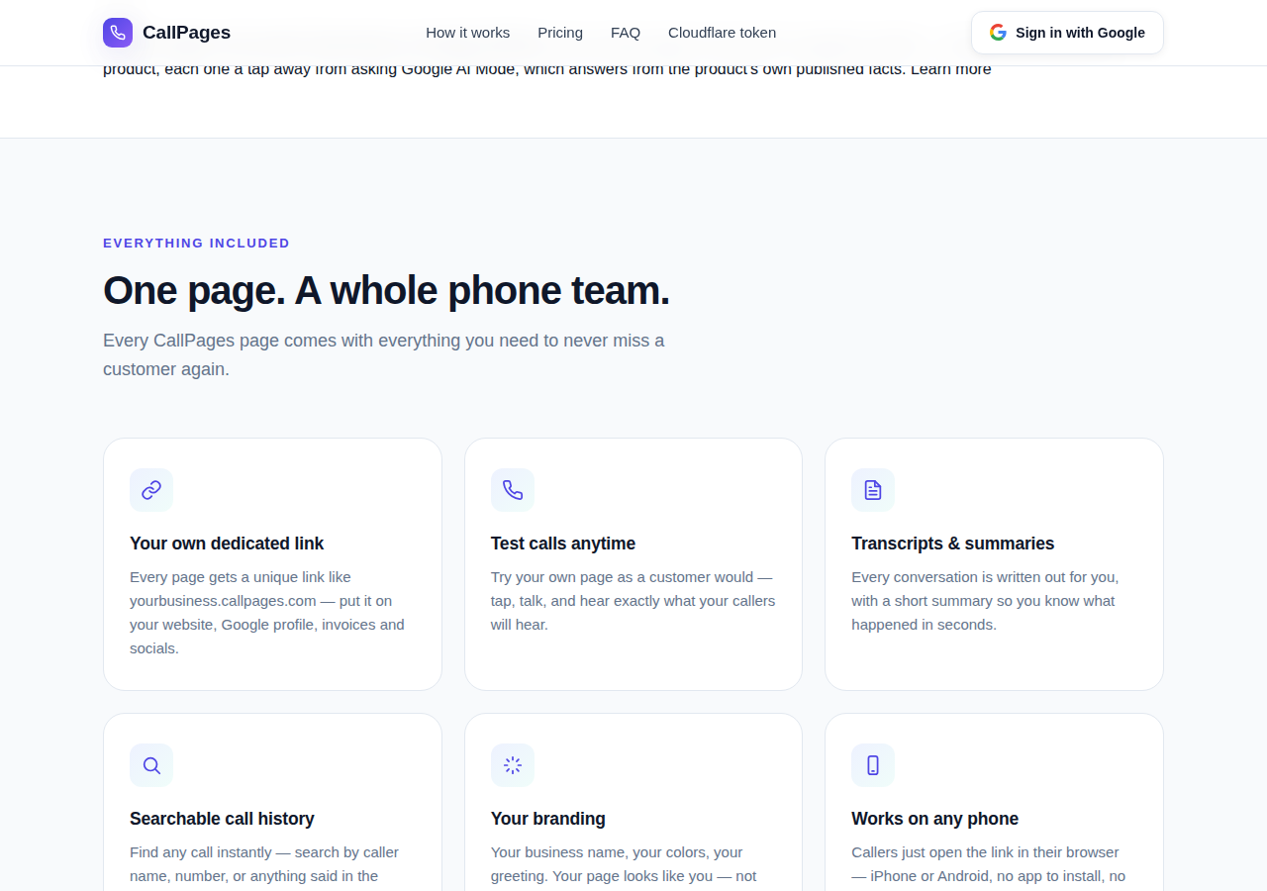Screen dimensions: 1267x891
Task: Click the magnifier icon above Searchable call history
Action: pyautogui.click(x=151, y=765)
